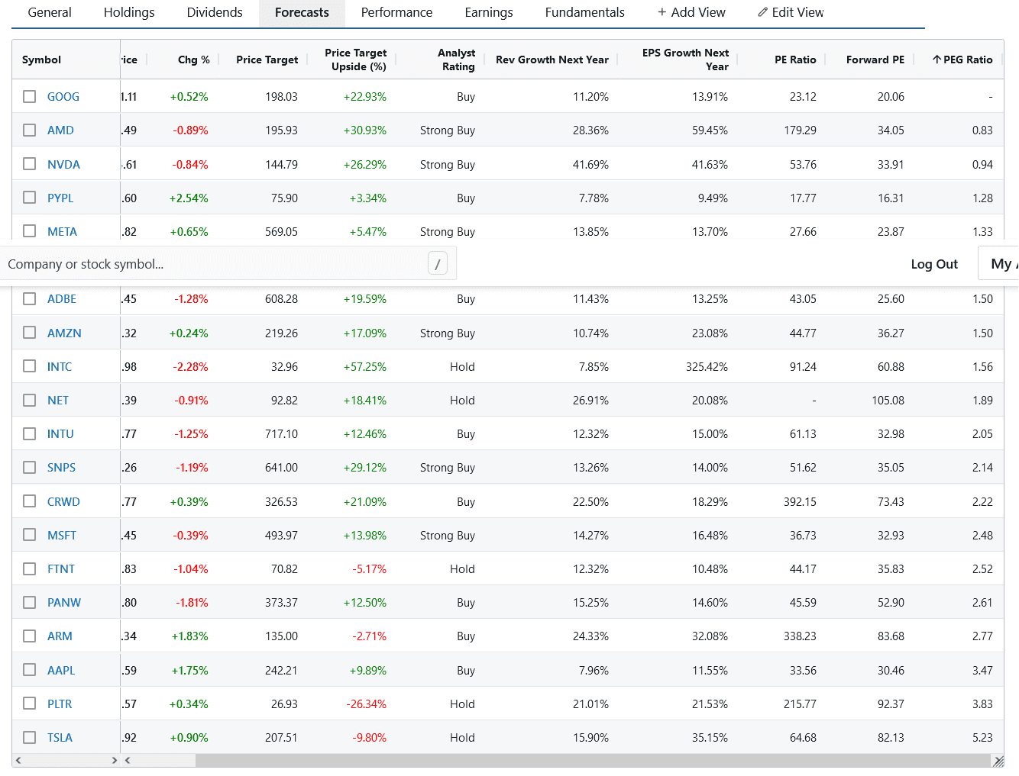Tick the AMD row checkbox
The width and height of the screenshot is (1019, 776).
30,130
